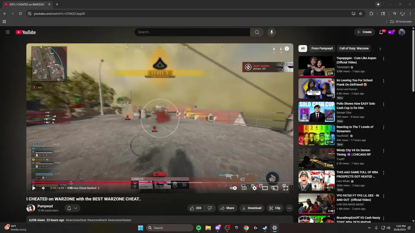
Task: Open the YouTube notifications bell
Action: coord(381,32)
